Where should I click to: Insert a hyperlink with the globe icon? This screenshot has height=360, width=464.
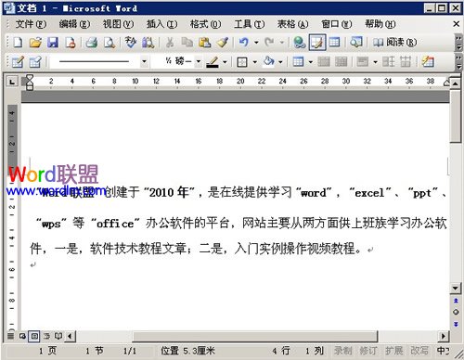[x=300, y=43]
